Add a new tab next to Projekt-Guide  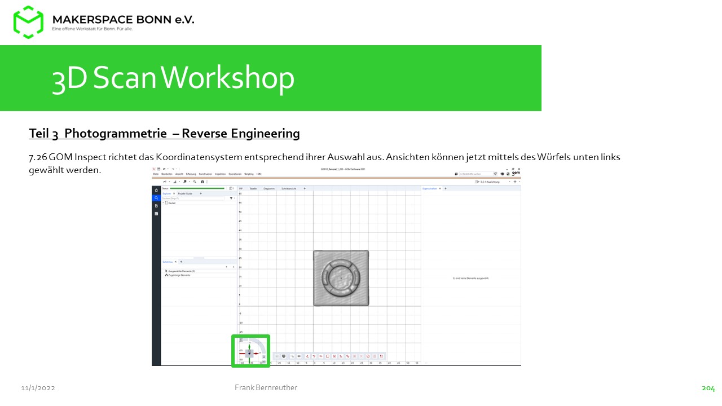pos(201,193)
